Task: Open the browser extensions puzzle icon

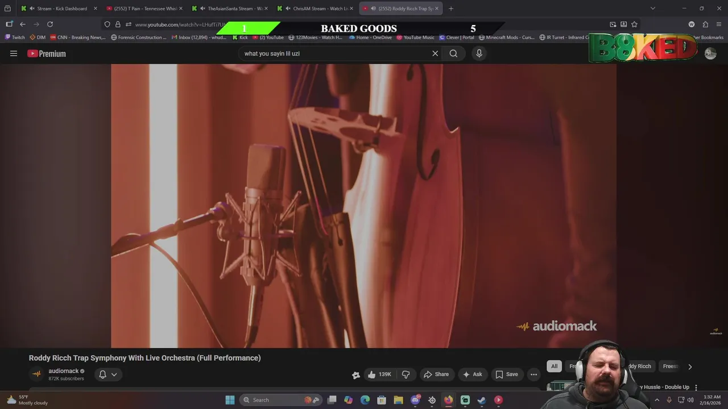Action: pyautogui.click(x=705, y=24)
